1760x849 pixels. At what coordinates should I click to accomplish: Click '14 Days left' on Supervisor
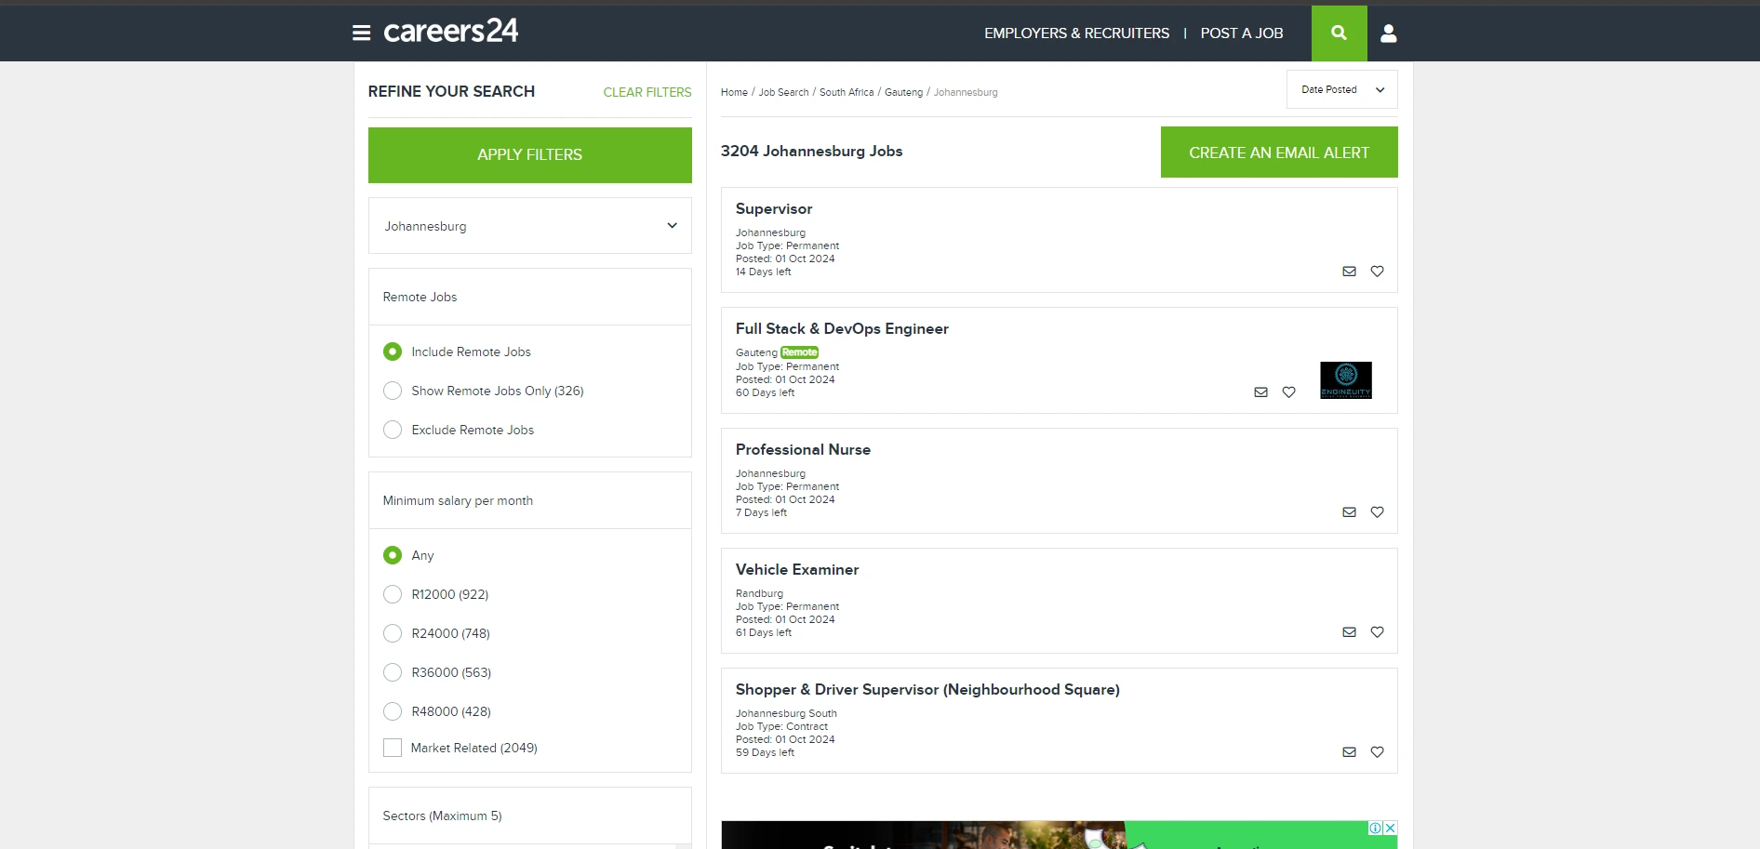763,272
